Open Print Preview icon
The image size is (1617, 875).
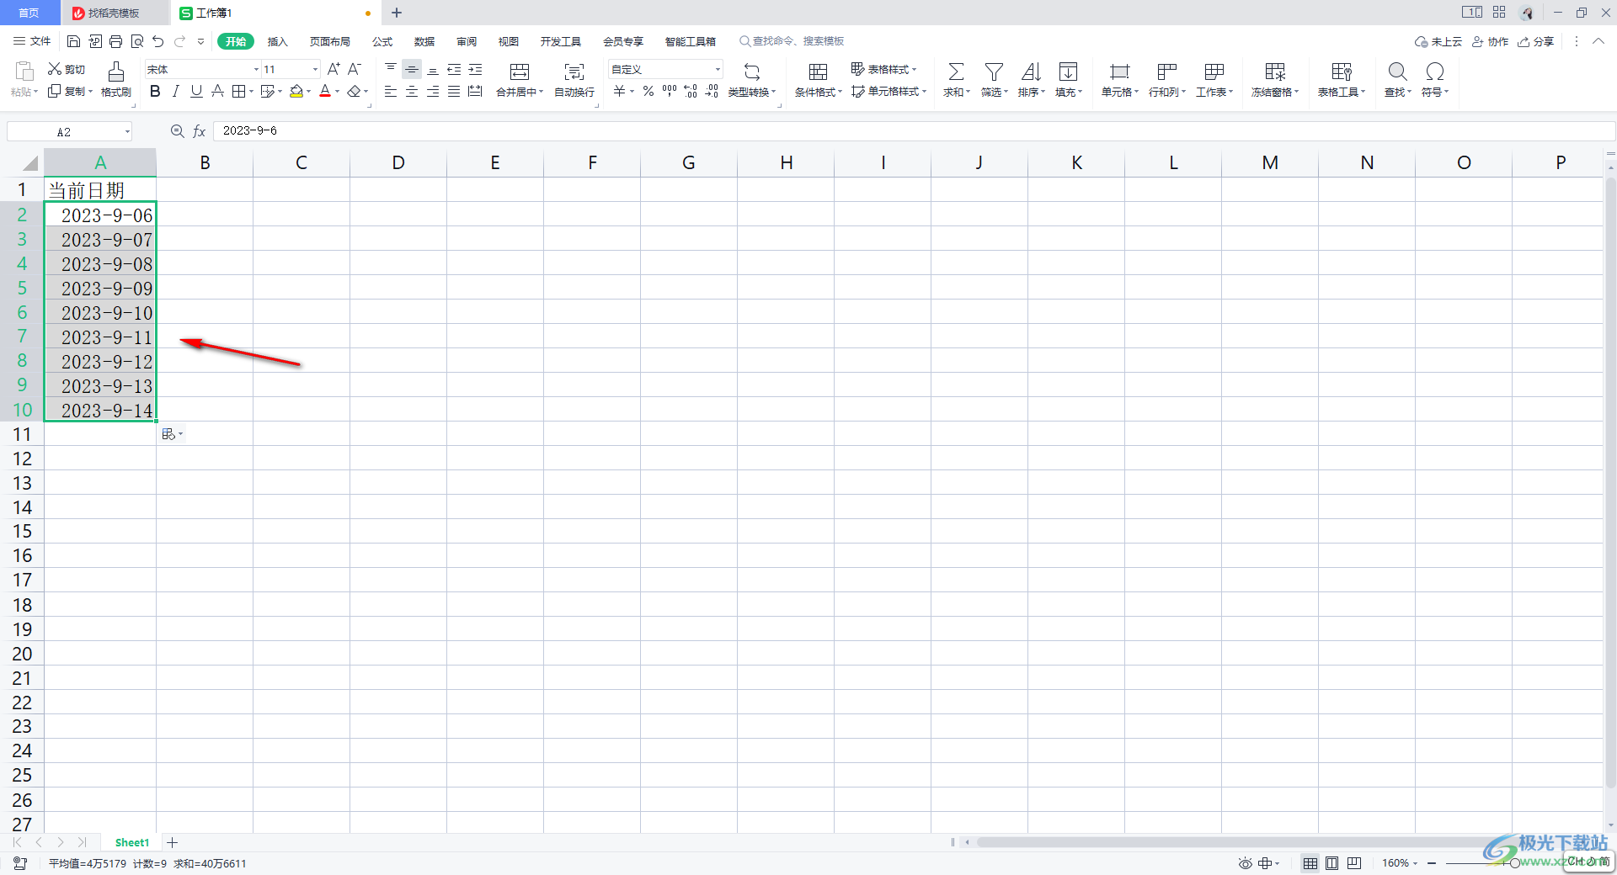[x=136, y=41]
